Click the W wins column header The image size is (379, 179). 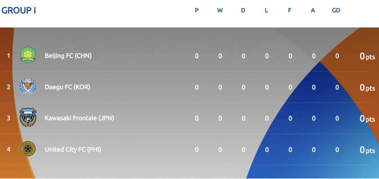[220, 10]
